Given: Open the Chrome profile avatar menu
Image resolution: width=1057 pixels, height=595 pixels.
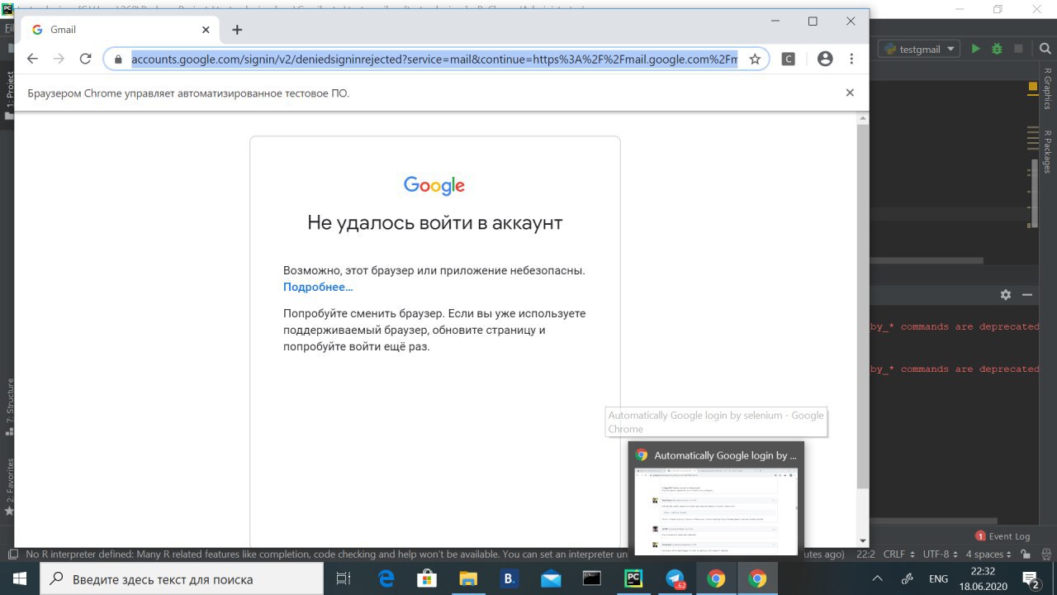Looking at the screenshot, I should pos(824,59).
